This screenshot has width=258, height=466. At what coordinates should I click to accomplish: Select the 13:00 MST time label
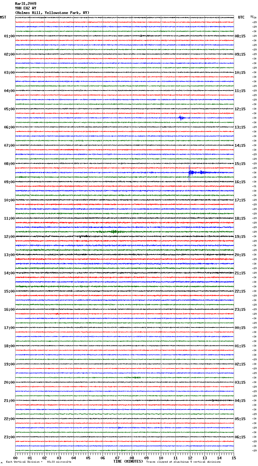pyautogui.click(x=9, y=255)
